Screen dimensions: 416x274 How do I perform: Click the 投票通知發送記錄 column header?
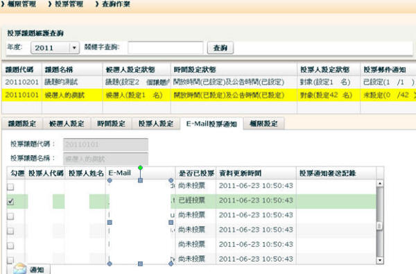coord(336,173)
